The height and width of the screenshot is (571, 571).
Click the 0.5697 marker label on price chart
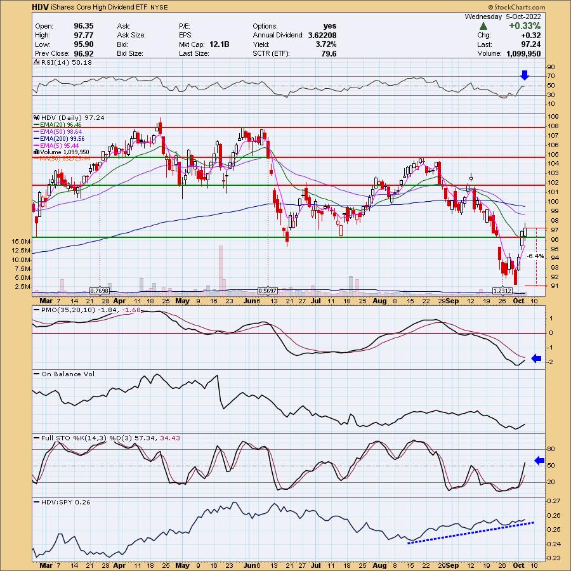point(267,291)
